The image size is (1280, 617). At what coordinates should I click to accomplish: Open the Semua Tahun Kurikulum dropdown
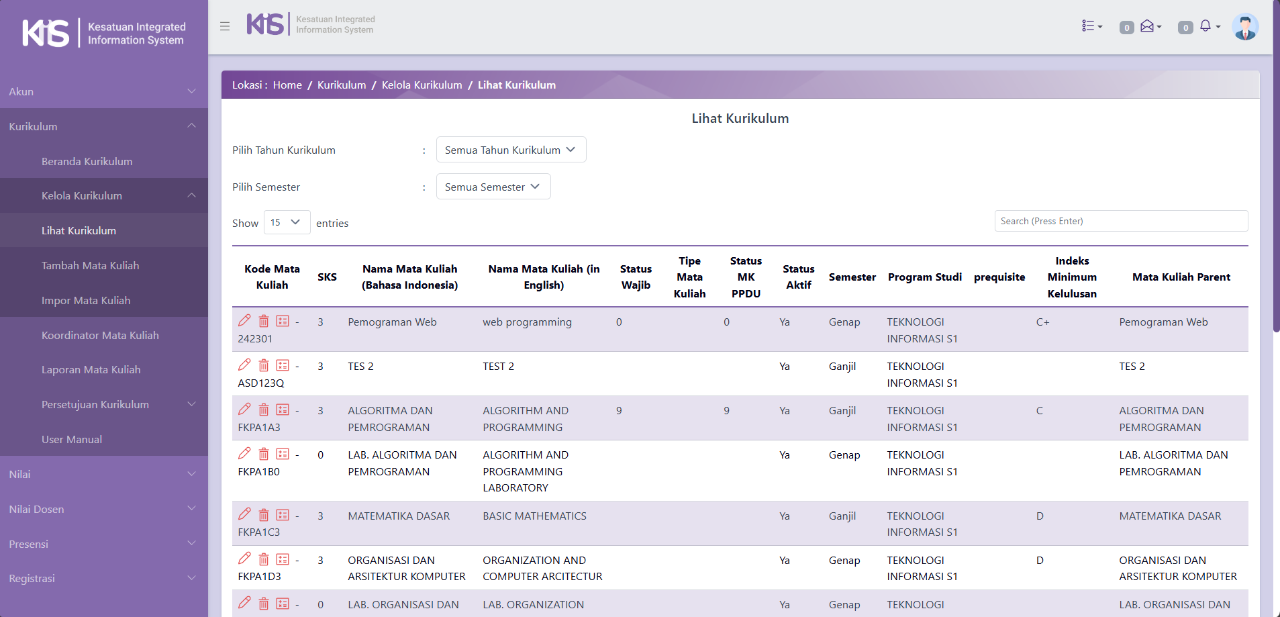(x=511, y=150)
